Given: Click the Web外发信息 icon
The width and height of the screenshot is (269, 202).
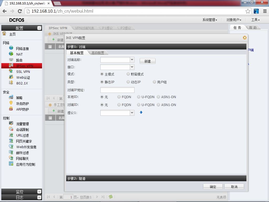Looking at the screenshot, I should point(11,147).
